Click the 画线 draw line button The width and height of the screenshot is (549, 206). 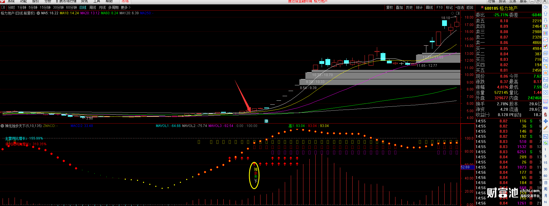(429, 7)
